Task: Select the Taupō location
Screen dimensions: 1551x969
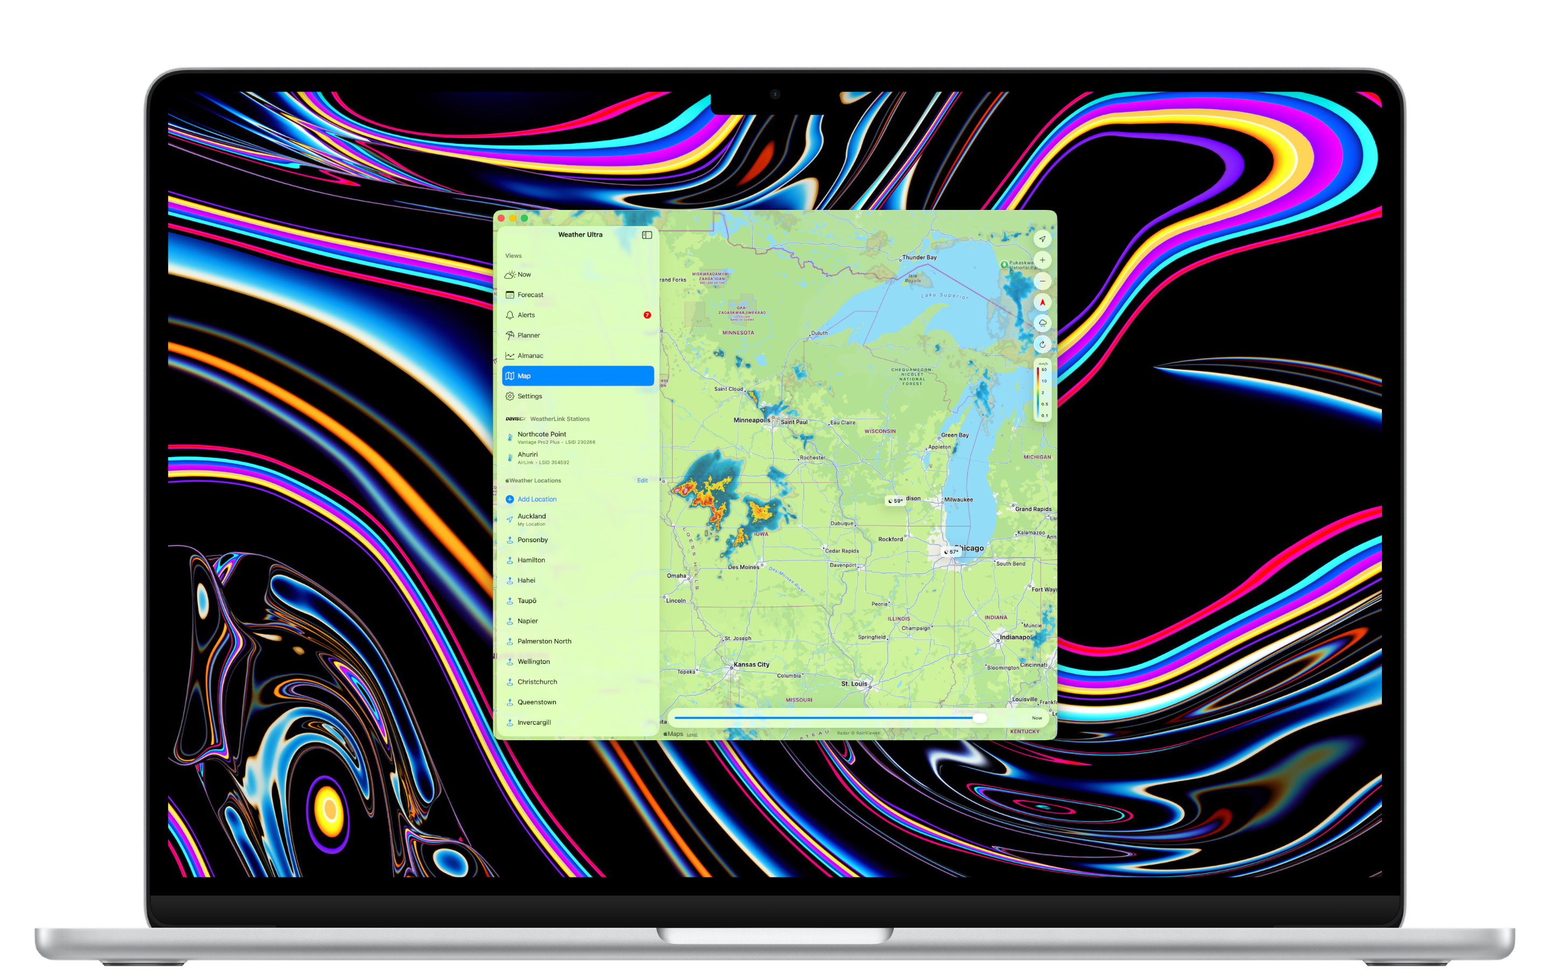Action: coord(577,600)
